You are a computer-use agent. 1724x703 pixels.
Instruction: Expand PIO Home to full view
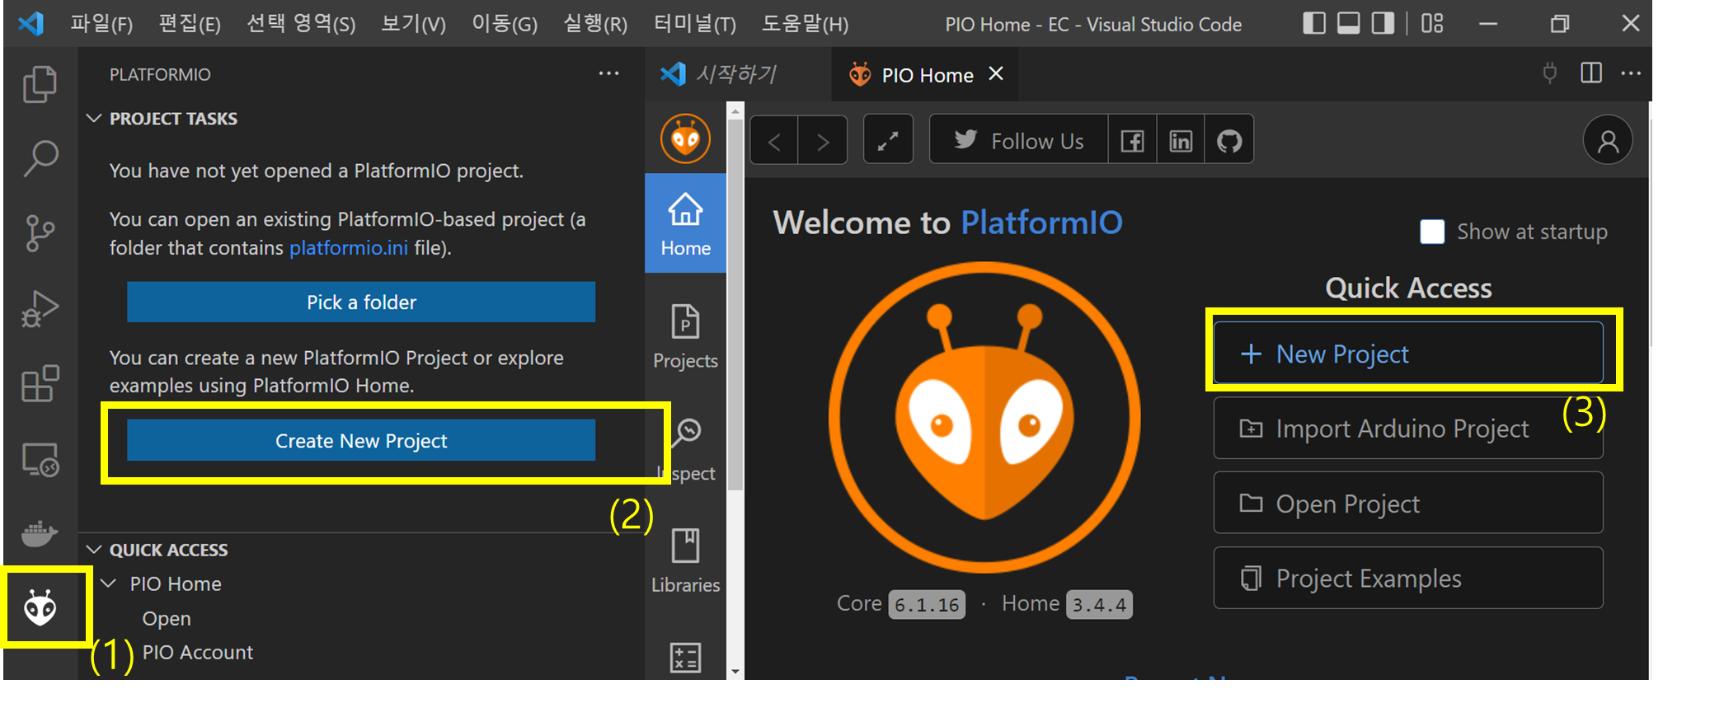pyautogui.click(x=887, y=141)
